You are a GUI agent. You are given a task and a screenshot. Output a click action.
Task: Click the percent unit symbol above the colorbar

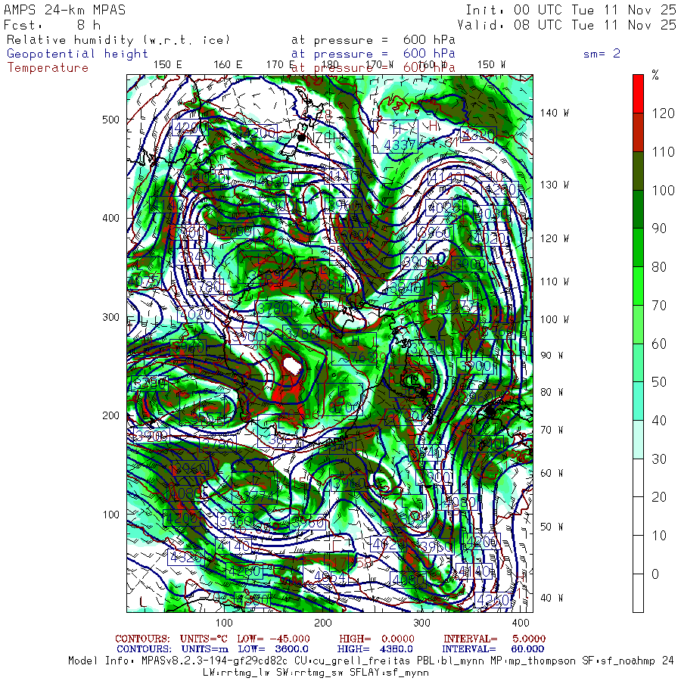655,75
